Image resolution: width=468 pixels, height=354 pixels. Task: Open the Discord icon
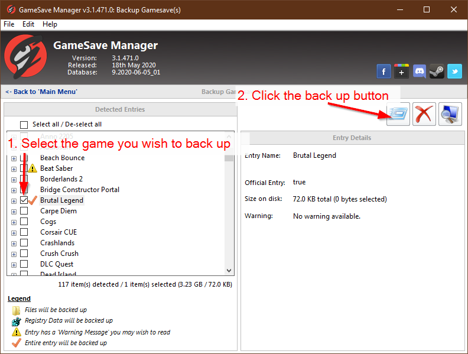tap(420, 72)
